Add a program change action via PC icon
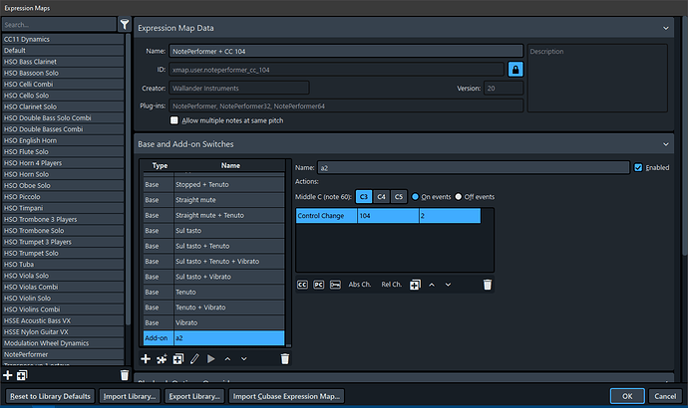 [318, 285]
